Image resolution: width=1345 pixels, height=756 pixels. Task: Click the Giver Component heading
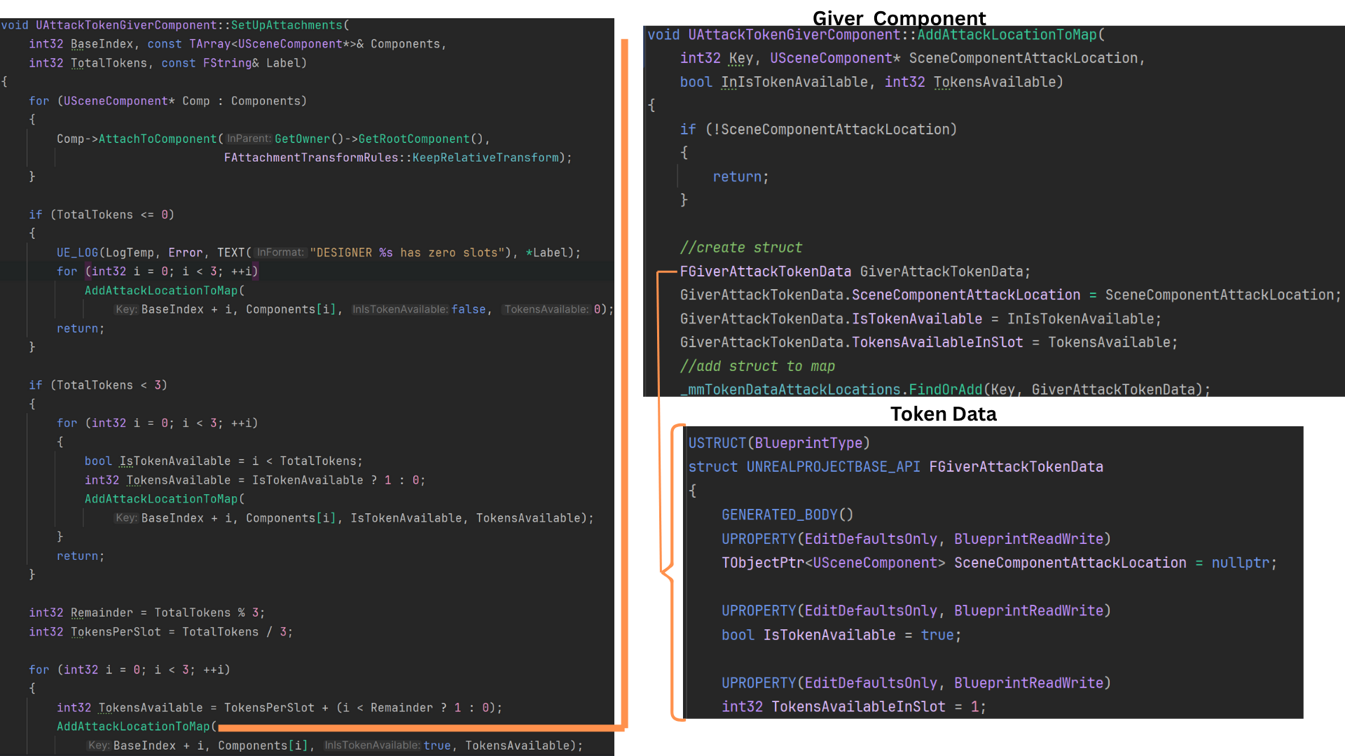(x=899, y=18)
